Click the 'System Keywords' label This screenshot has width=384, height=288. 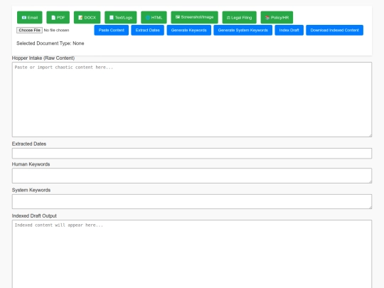pos(31,190)
